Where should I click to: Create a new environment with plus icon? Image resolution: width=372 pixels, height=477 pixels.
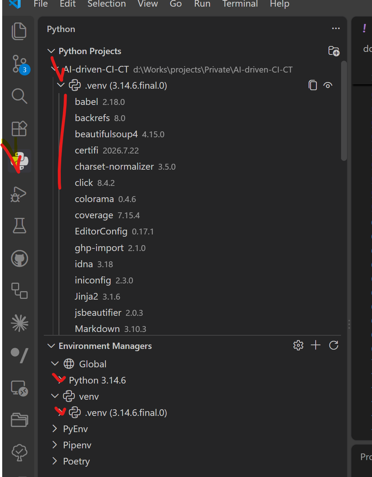(316, 345)
